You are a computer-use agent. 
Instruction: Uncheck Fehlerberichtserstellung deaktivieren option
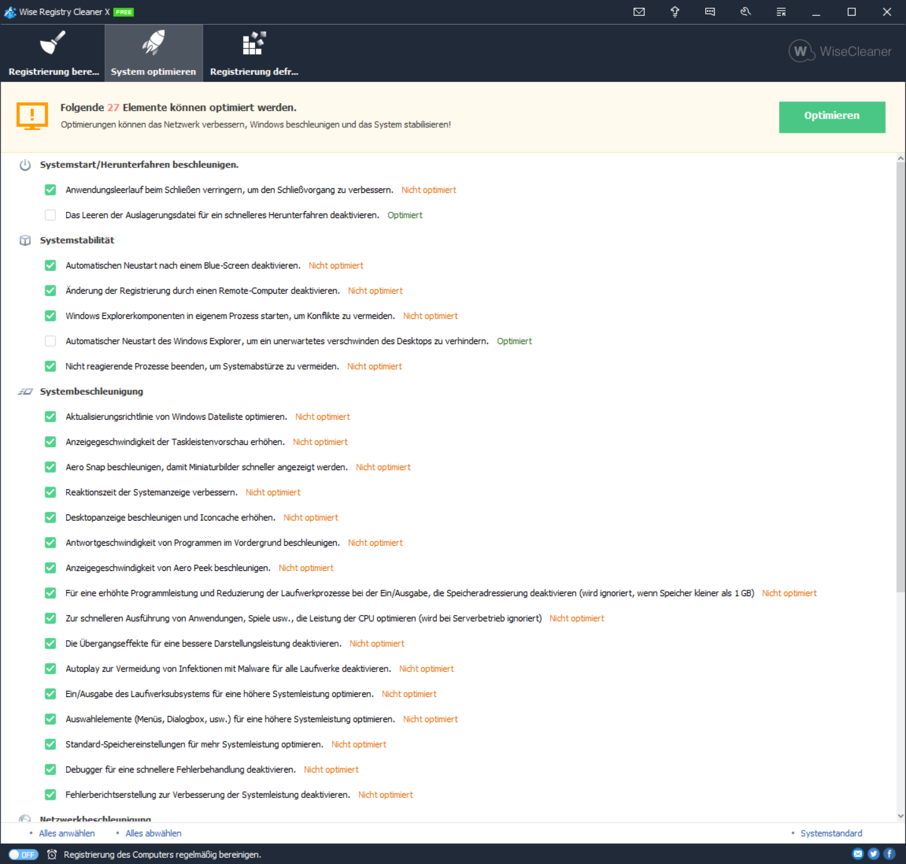pyautogui.click(x=50, y=795)
